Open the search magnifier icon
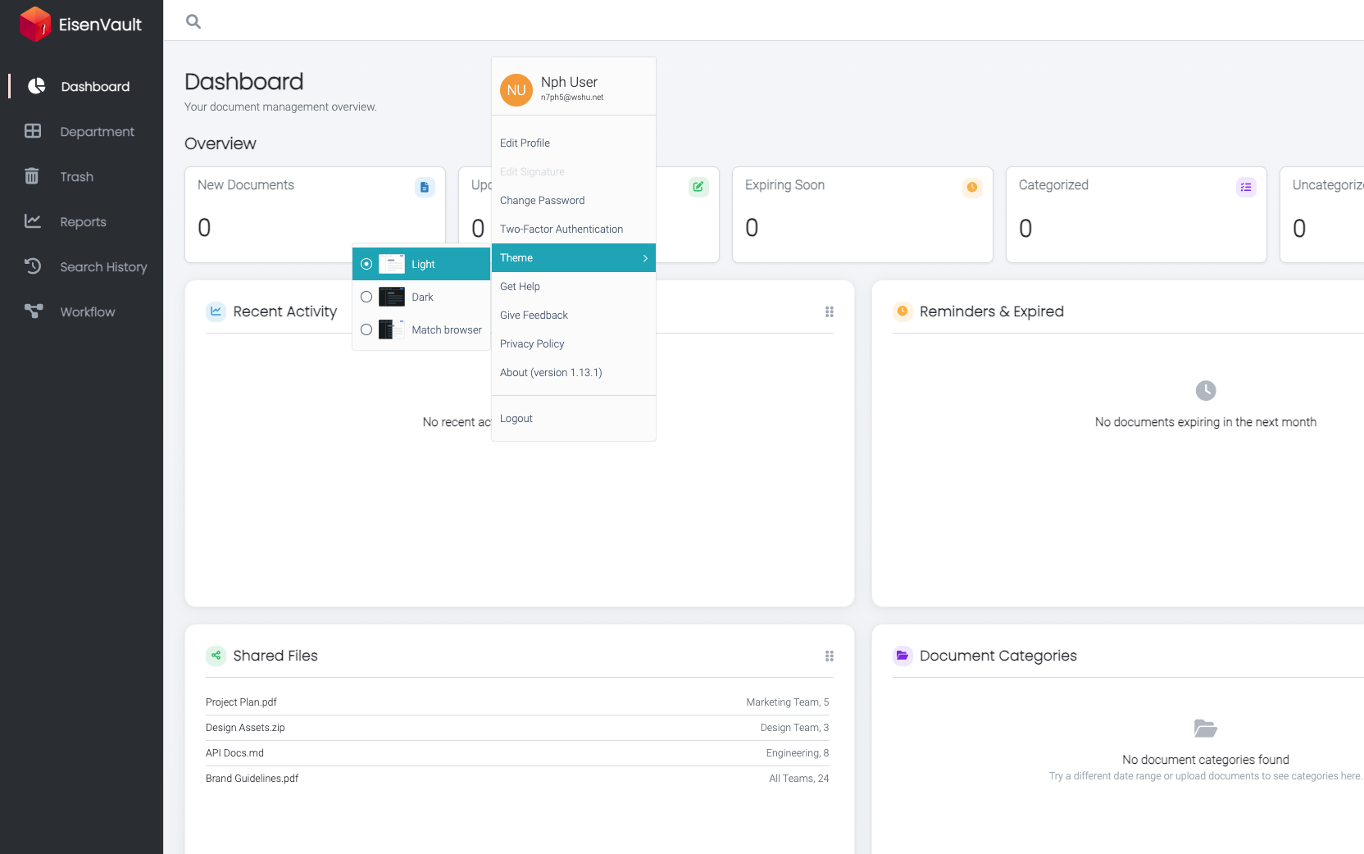Screen dimensions: 1364x854 (x=193, y=21)
